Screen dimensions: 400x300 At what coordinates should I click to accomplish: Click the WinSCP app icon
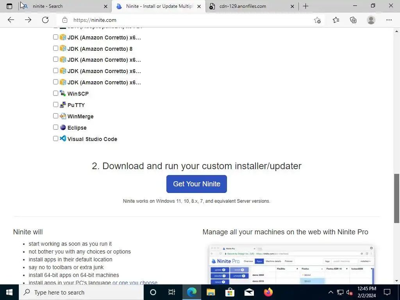(63, 93)
